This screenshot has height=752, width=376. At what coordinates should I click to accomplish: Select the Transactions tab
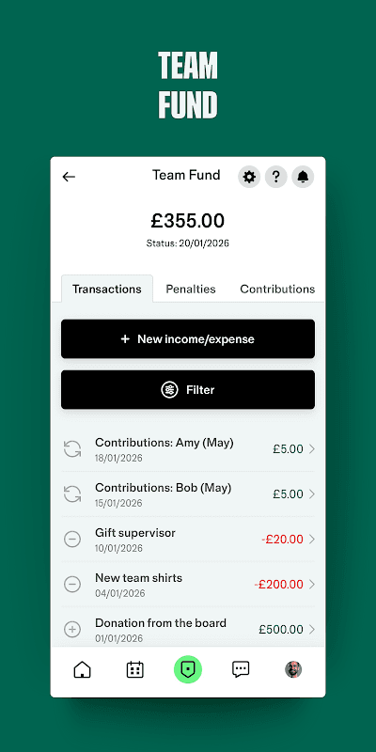[107, 290]
